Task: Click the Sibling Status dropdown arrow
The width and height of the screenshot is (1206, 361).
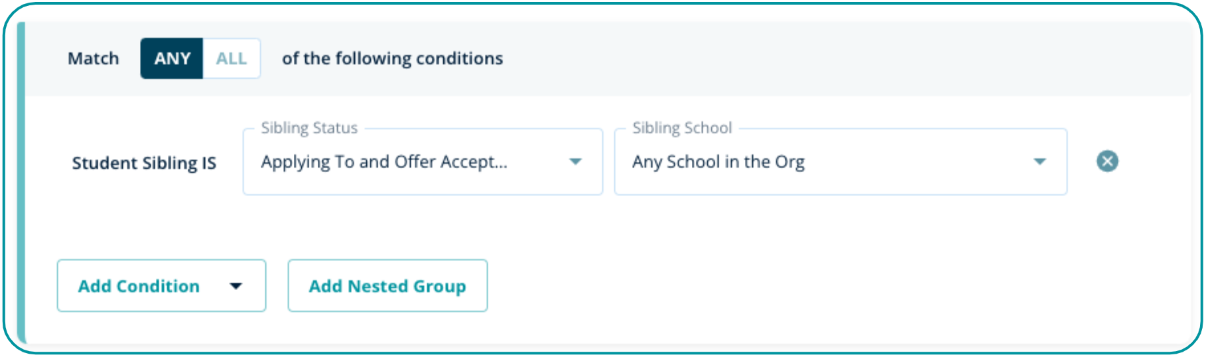Action: click(x=575, y=162)
